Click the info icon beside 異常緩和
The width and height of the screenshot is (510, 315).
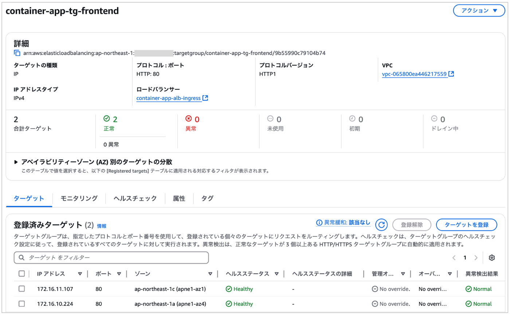pyautogui.click(x=319, y=223)
